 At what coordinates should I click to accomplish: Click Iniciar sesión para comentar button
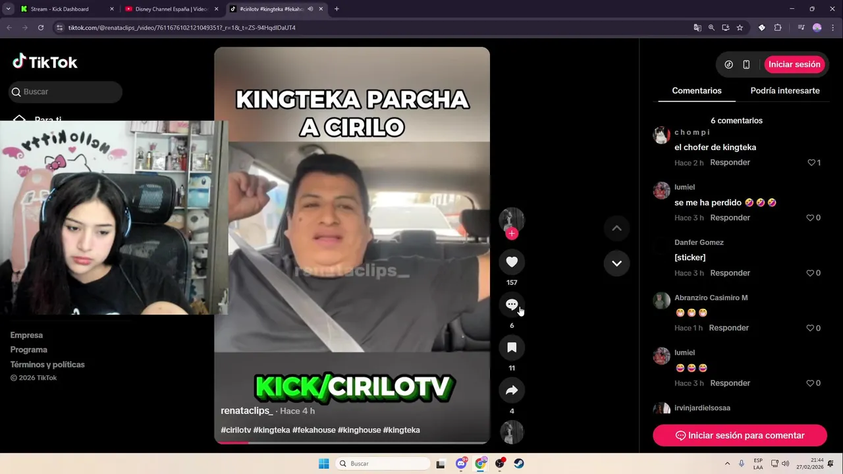740,435
